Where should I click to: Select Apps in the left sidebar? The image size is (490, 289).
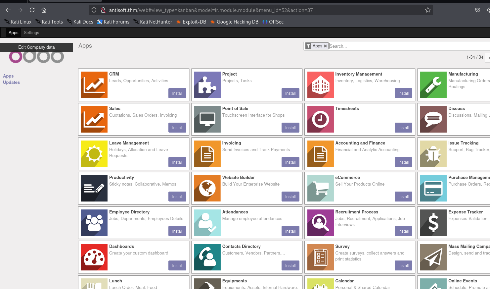(8, 76)
